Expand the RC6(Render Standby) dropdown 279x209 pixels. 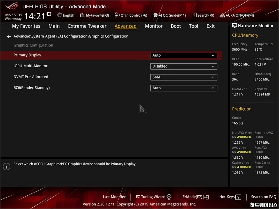[x=184, y=88]
